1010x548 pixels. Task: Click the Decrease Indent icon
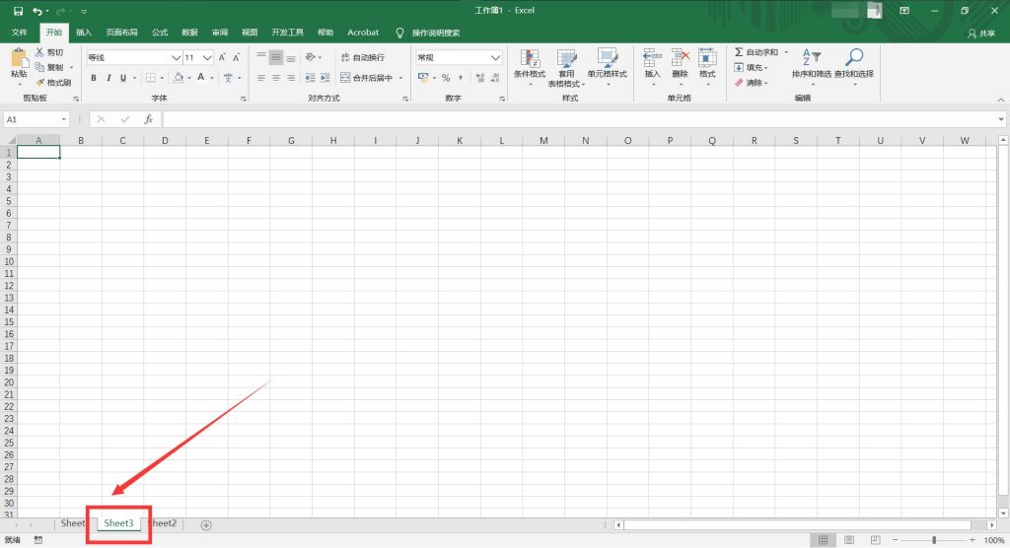point(310,78)
